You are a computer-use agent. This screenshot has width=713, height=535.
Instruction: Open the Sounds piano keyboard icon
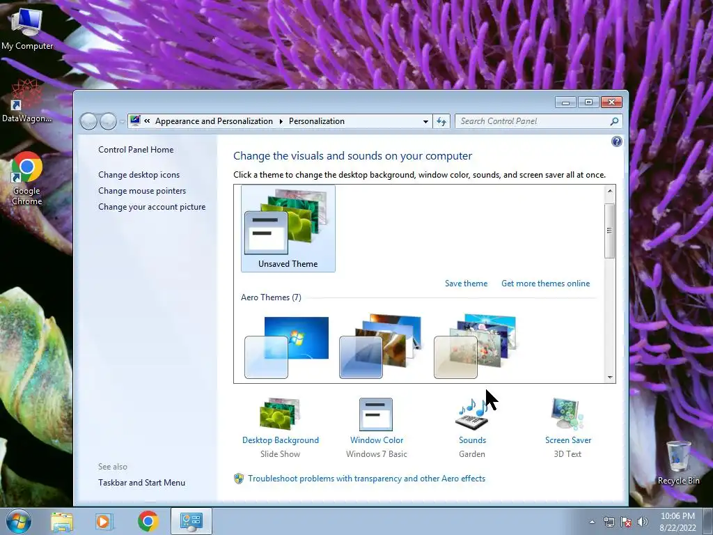(473, 414)
